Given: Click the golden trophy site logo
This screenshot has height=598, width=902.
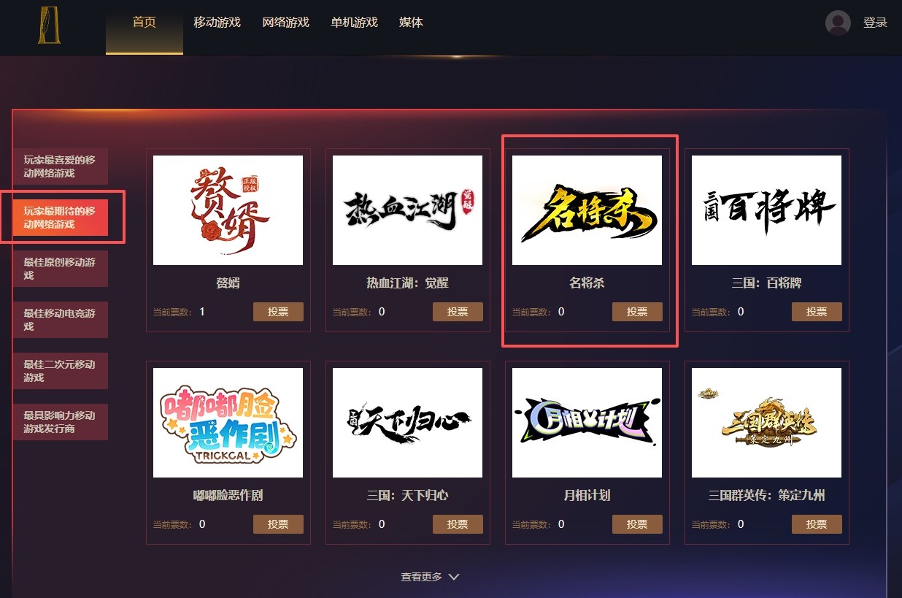Looking at the screenshot, I should click(50, 26).
